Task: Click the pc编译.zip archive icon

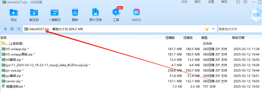Action: click(x=4, y=76)
